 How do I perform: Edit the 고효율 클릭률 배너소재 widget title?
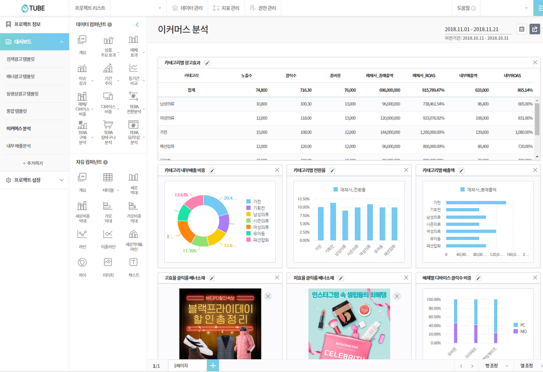pyautogui.click(x=212, y=278)
